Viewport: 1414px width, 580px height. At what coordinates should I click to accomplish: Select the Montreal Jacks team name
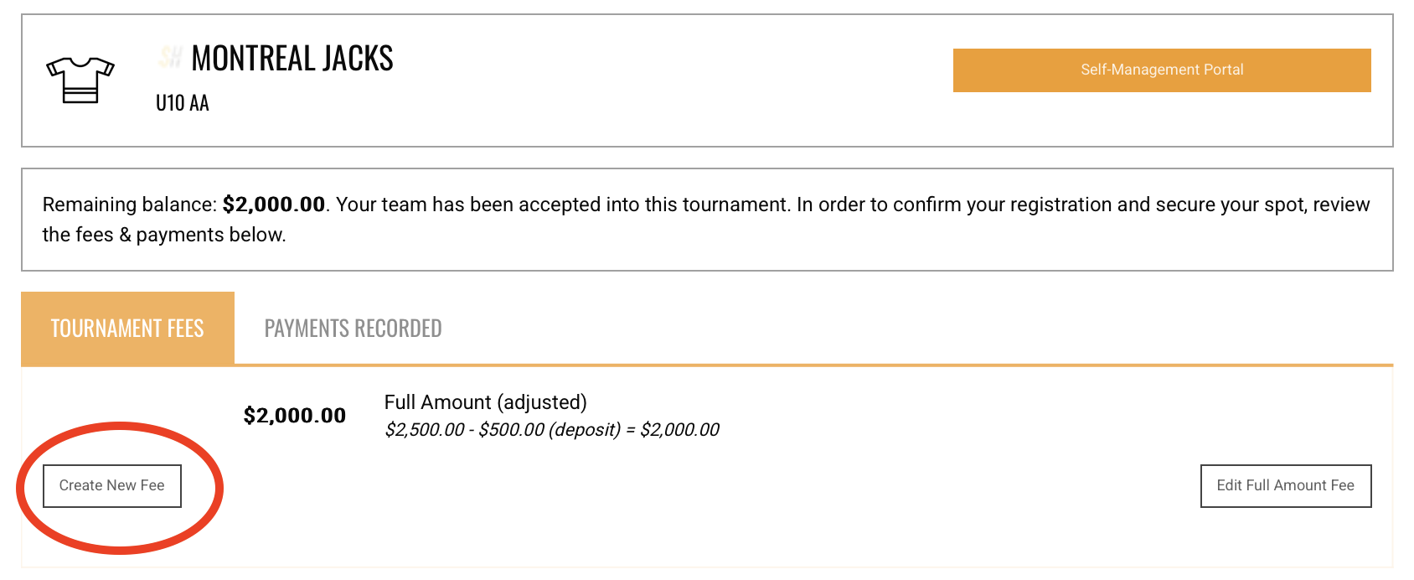pyautogui.click(x=292, y=58)
